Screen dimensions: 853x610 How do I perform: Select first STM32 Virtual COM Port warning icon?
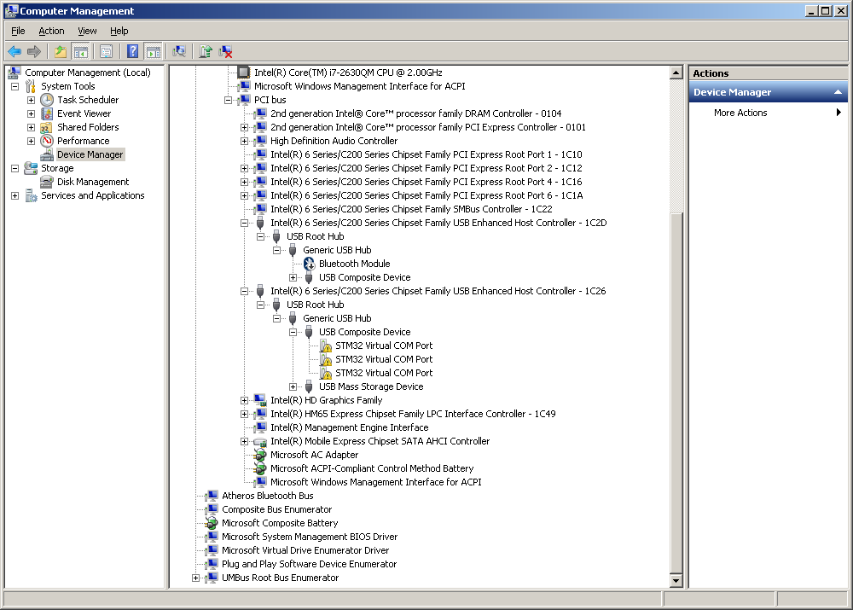coord(325,346)
